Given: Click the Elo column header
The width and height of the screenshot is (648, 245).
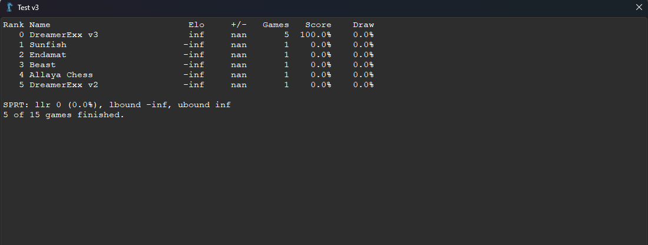Looking at the screenshot, I should click(x=196, y=25).
